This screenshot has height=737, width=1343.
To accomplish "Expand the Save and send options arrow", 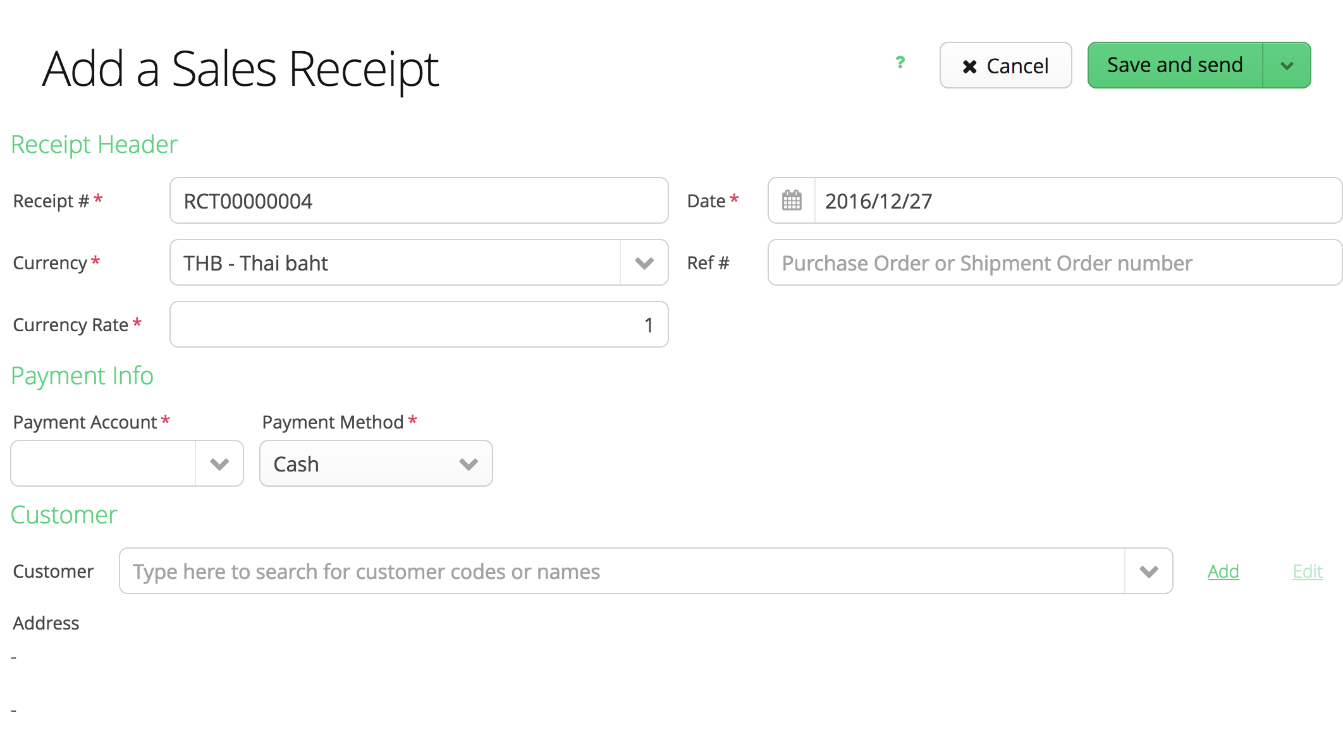I will [1287, 66].
